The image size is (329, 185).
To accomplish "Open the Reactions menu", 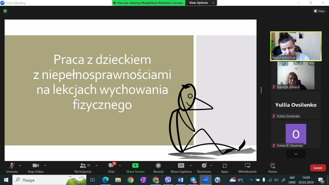I will pos(204,168).
